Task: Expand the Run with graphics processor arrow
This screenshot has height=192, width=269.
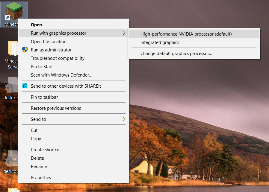Action: tap(124, 33)
